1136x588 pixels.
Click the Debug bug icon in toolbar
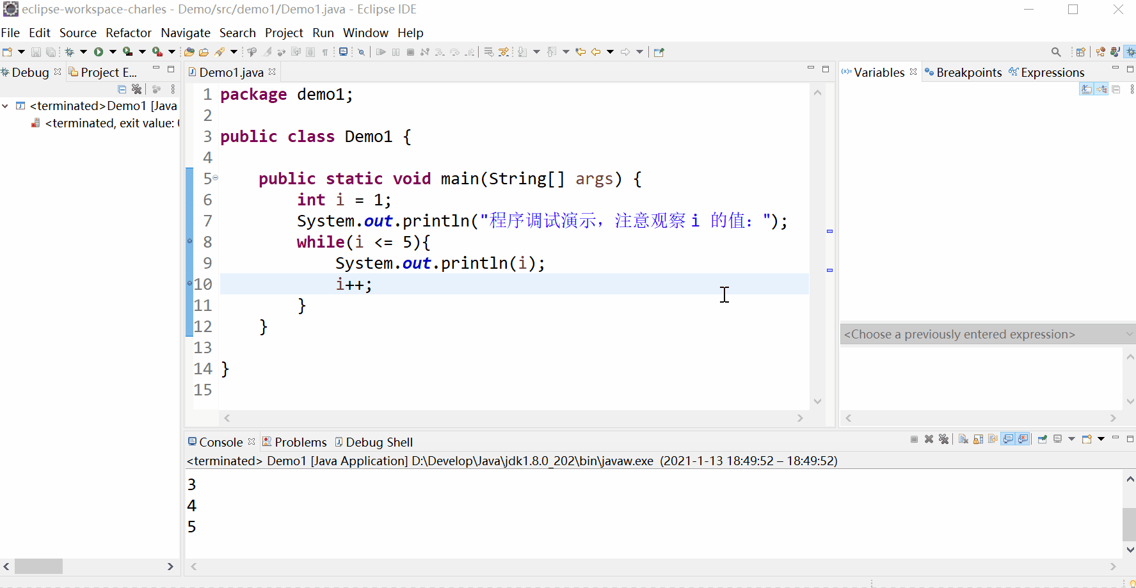(x=70, y=52)
